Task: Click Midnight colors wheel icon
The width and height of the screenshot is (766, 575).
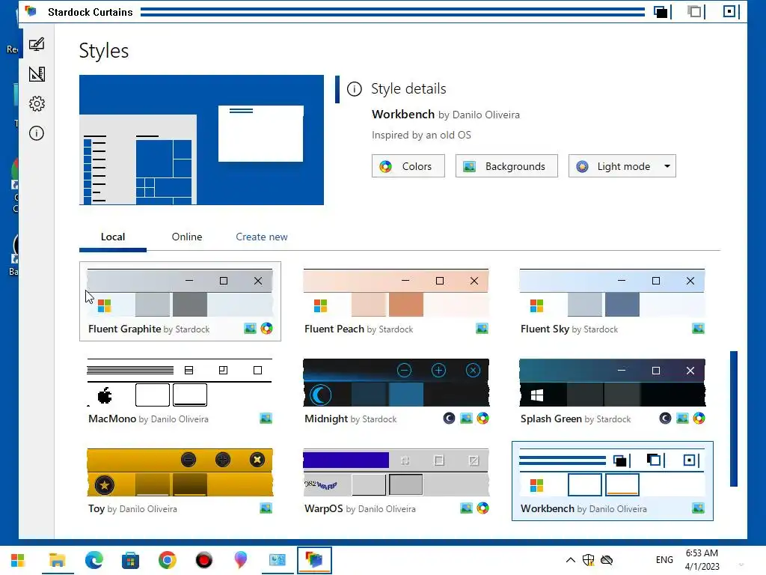Action: coord(482,419)
